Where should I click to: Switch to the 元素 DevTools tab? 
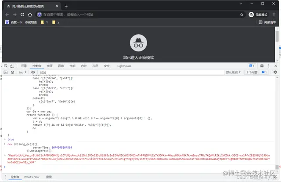pos(24,66)
